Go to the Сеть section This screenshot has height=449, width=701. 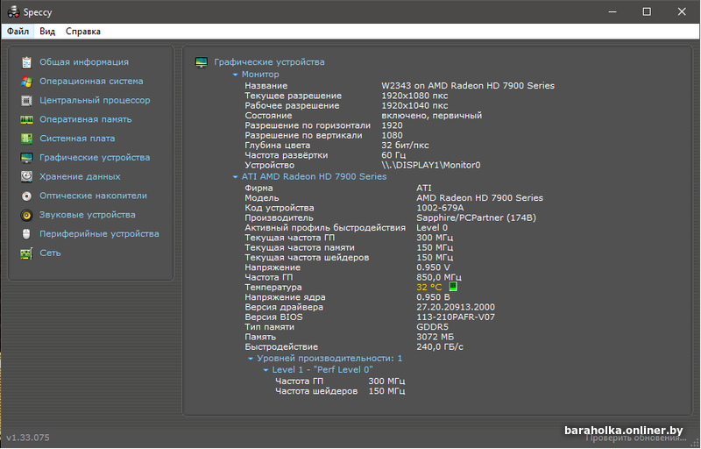pos(50,253)
